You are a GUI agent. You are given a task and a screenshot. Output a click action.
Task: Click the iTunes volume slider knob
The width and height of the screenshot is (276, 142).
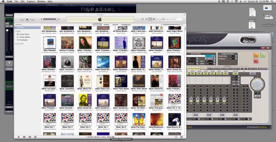tap(57, 19)
